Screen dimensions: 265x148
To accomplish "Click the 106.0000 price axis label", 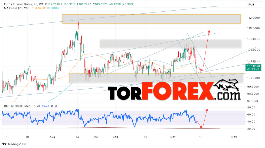I will point(253,50).
